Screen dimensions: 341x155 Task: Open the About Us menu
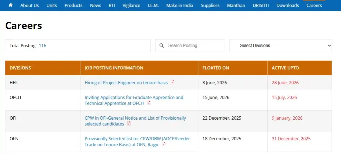[30, 5]
